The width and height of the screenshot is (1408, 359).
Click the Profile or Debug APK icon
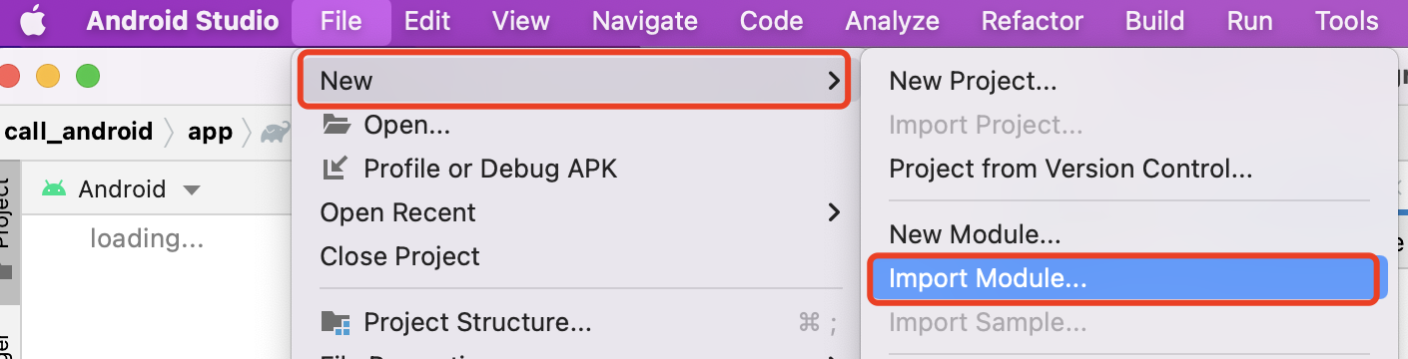coord(335,169)
